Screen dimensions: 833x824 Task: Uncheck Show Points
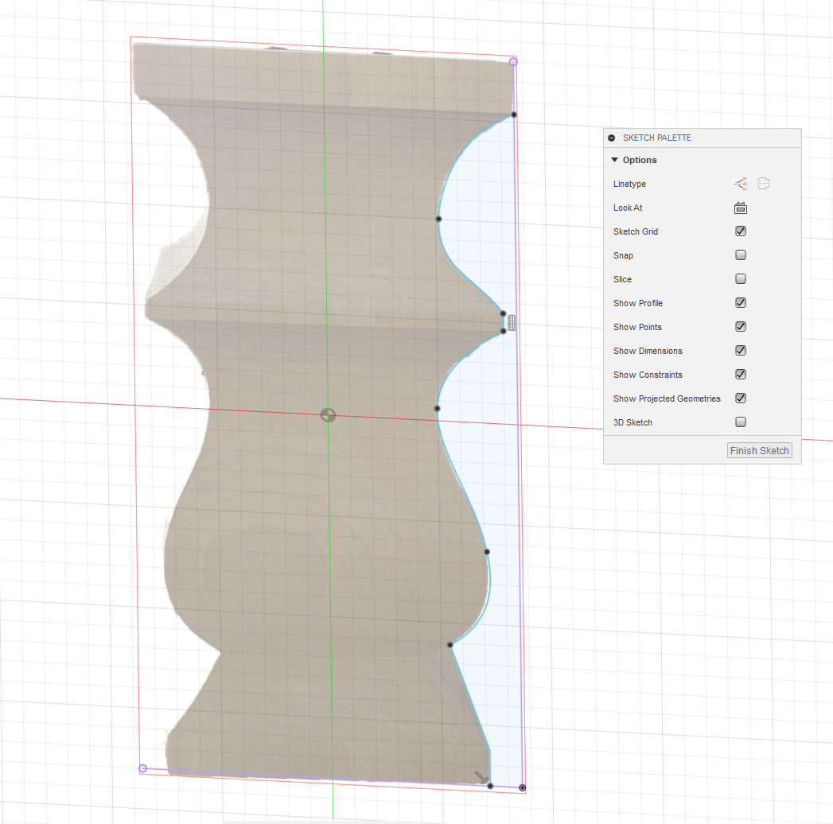(740, 326)
